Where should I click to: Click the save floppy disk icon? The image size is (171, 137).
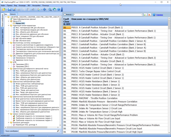(x=10, y=9)
